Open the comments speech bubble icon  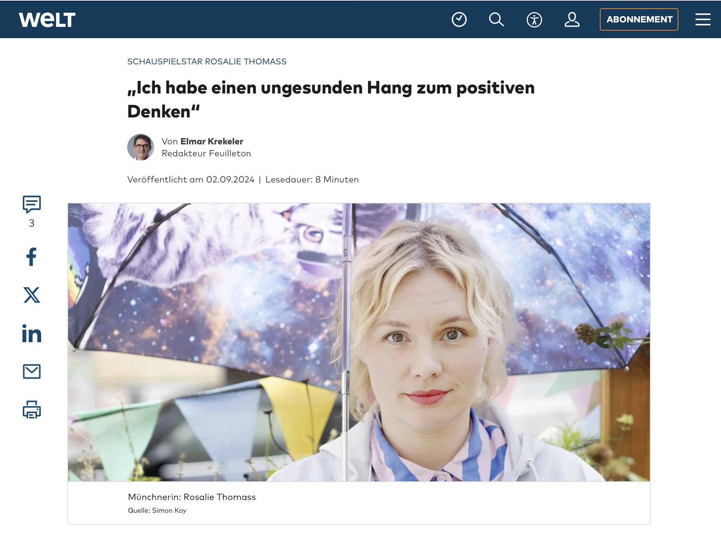(32, 204)
